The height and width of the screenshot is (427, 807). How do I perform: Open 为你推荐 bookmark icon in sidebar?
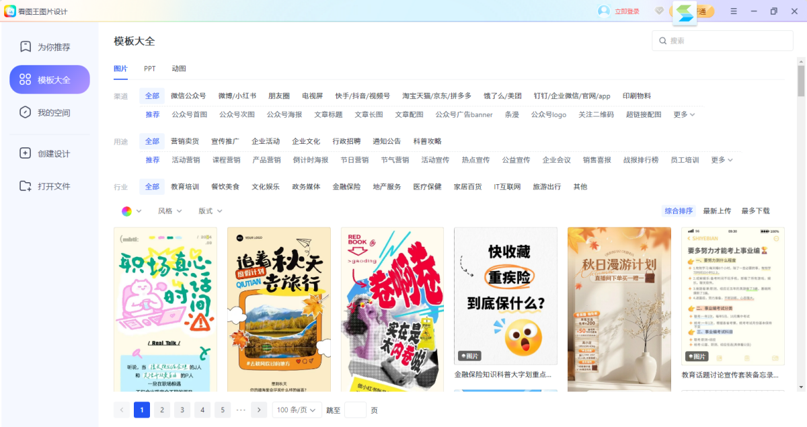coord(26,47)
